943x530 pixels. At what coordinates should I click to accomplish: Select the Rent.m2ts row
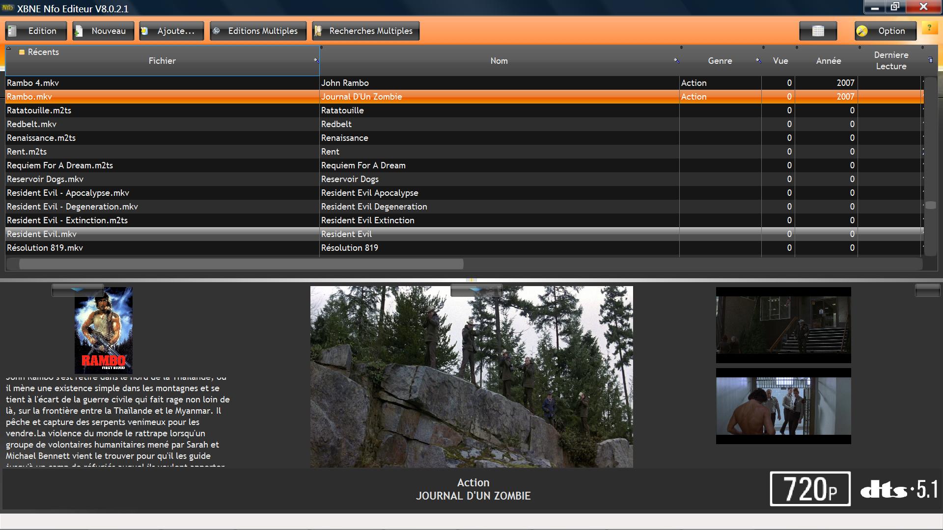[464, 152]
